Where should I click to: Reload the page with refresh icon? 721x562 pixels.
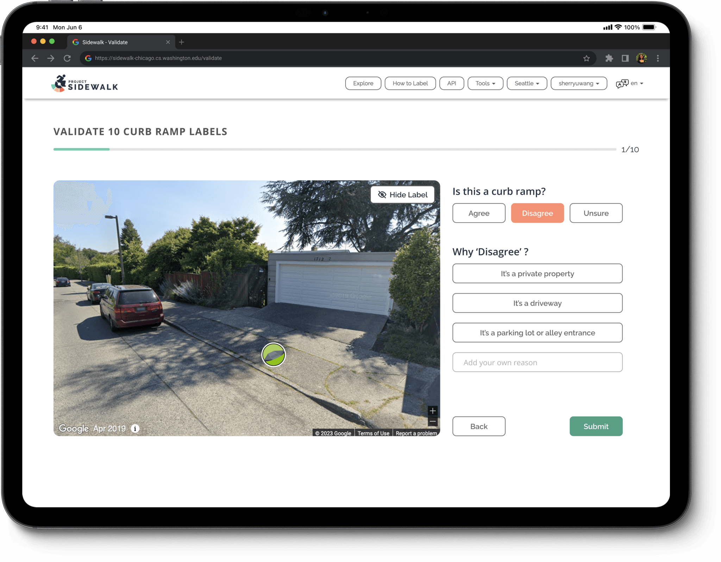67,58
